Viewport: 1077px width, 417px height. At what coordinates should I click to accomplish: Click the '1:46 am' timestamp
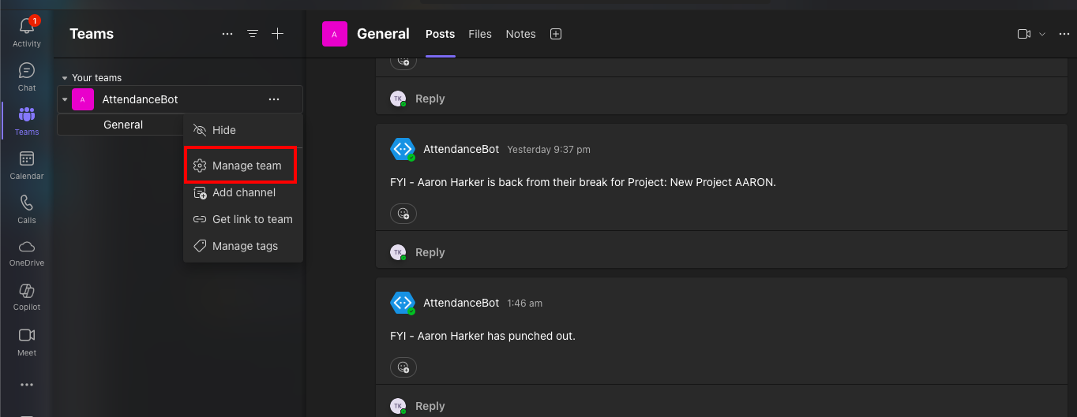(524, 303)
